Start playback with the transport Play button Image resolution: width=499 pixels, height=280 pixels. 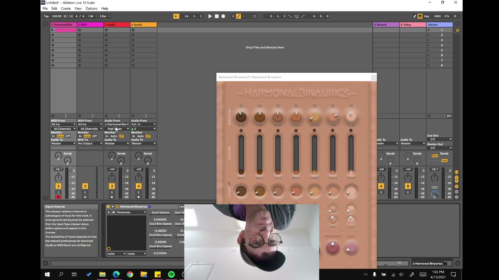pyautogui.click(x=210, y=16)
